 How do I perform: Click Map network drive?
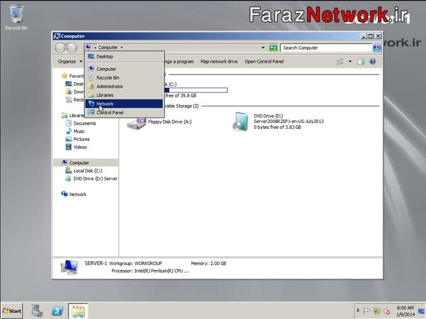tap(219, 62)
